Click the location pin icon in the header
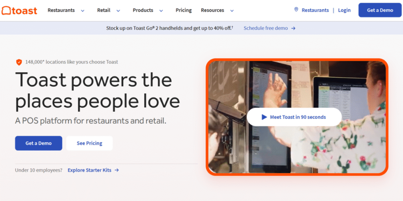 pyautogui.click(x=296, y=10)
